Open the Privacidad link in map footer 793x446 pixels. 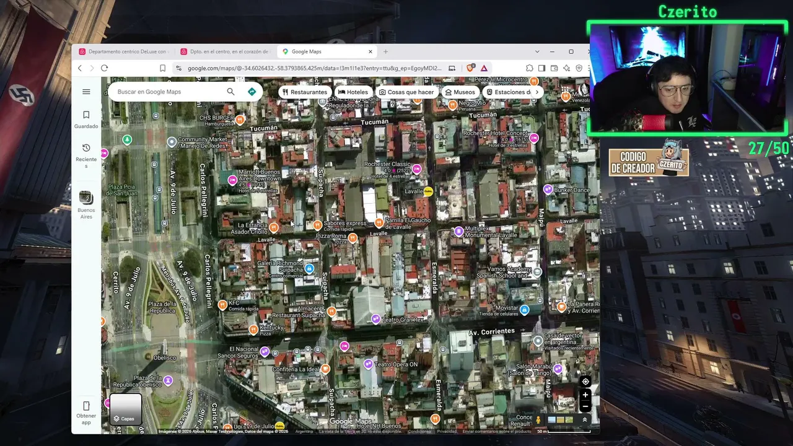[447, 431]
